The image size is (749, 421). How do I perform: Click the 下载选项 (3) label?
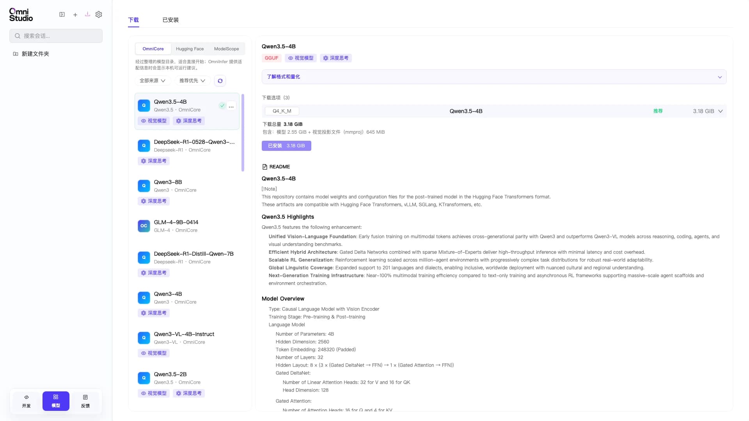click(x=276, y=97)
